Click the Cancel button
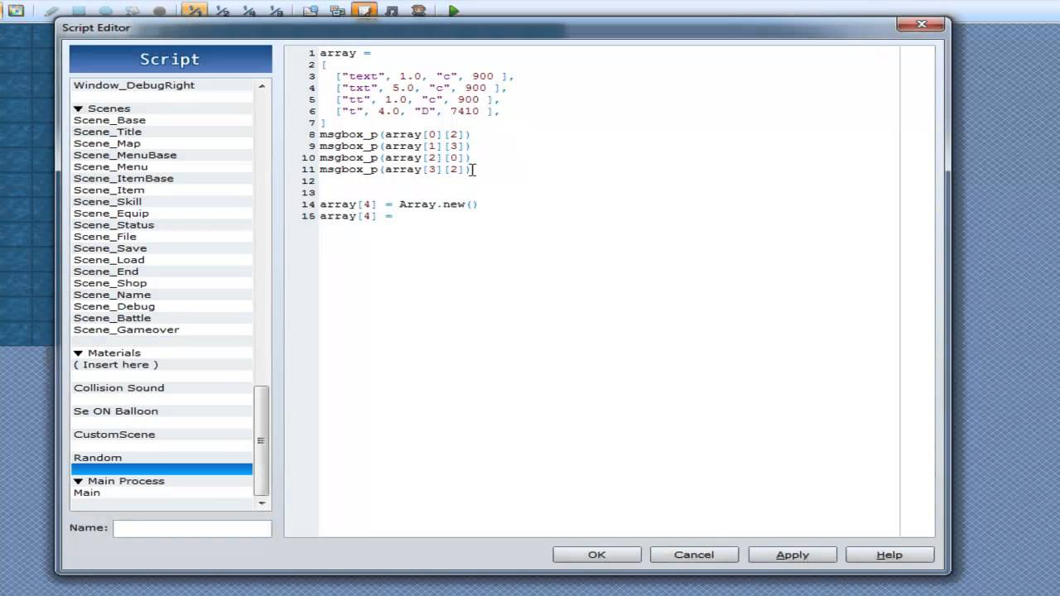 (694, 555)
